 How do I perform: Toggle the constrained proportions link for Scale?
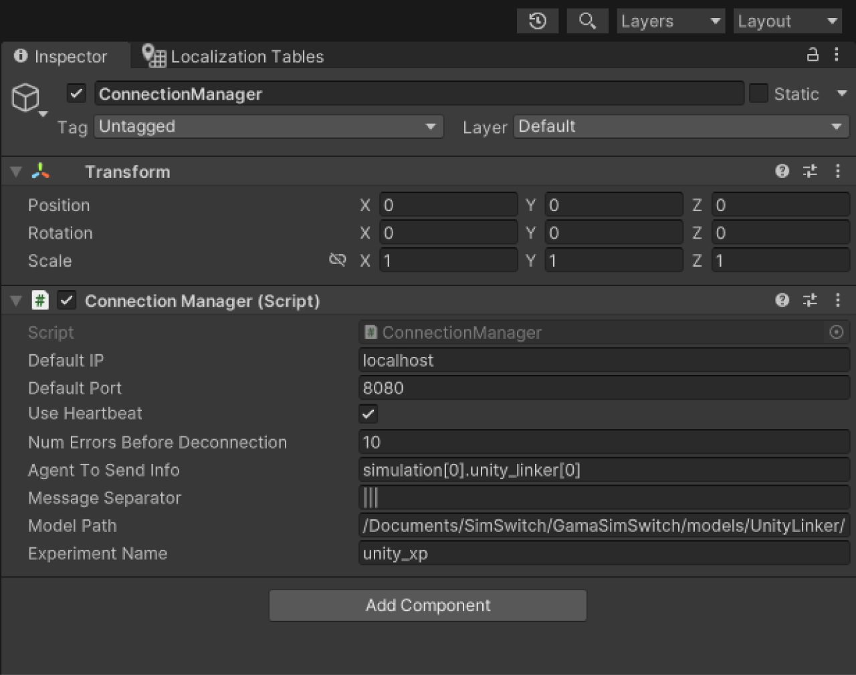click(338, 260)
